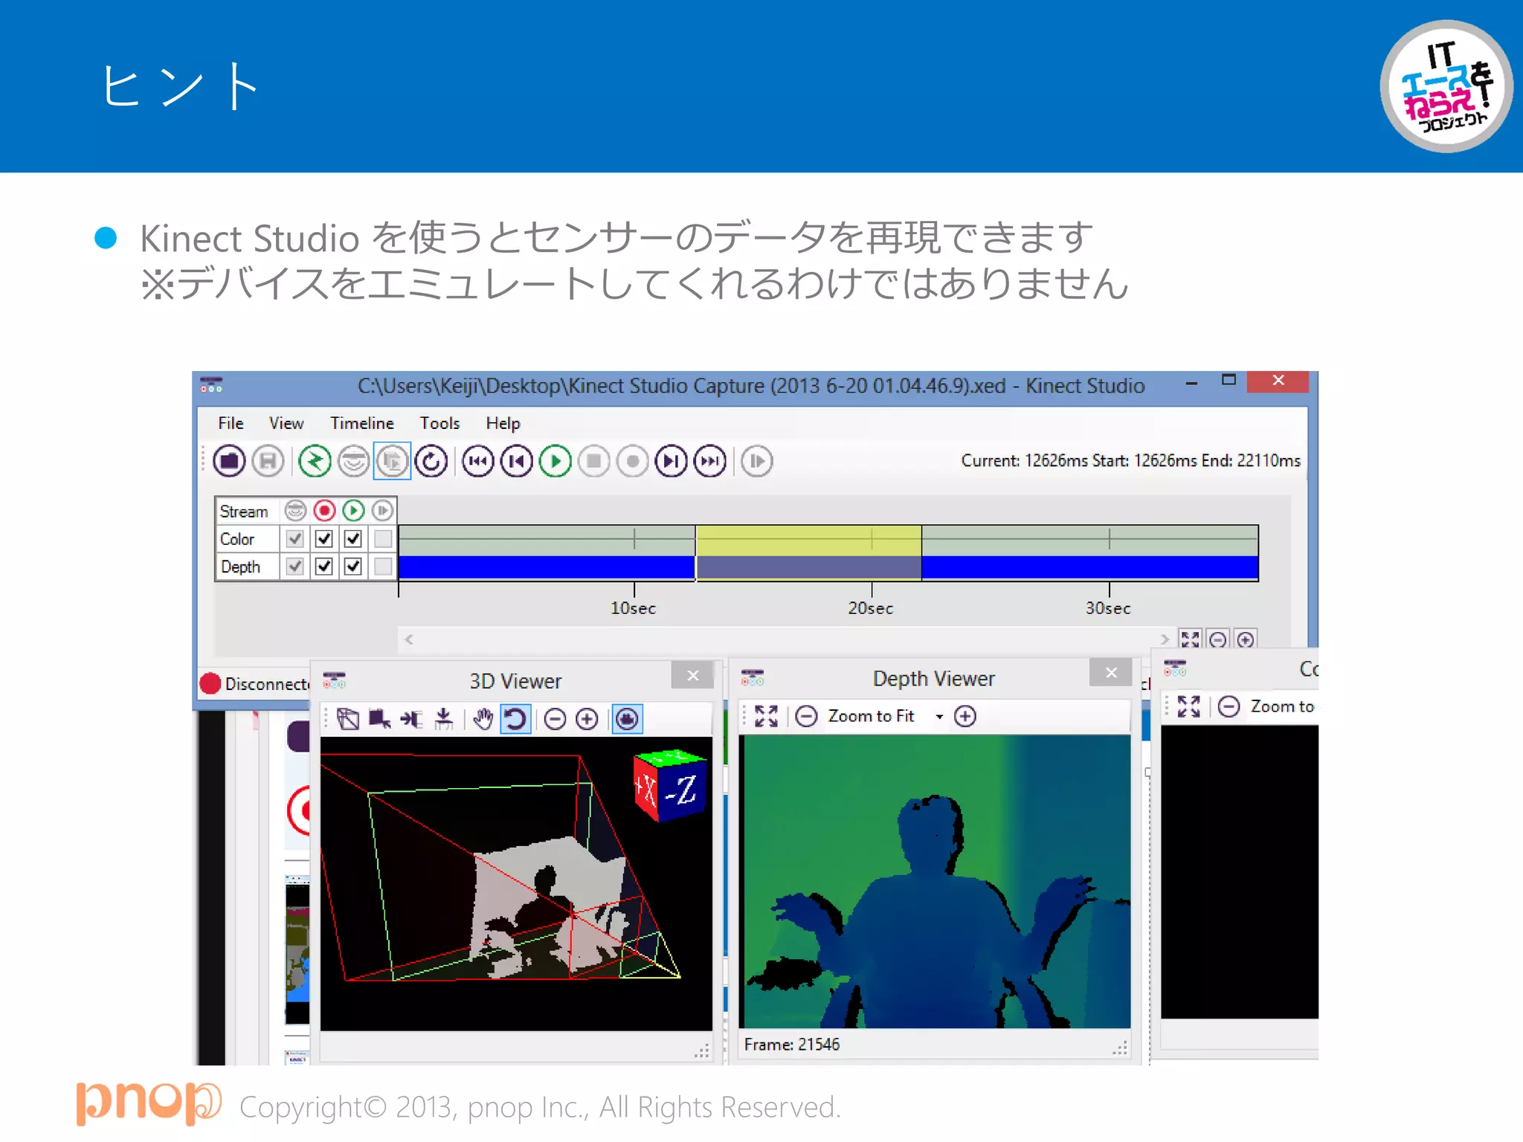The image size is (1523, 1142).
Task: Click the highlighted playback mode toolbar icon
Action: coord(392,461)
